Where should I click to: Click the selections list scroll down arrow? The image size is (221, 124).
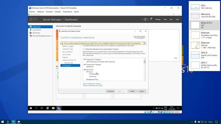[145, 80]
